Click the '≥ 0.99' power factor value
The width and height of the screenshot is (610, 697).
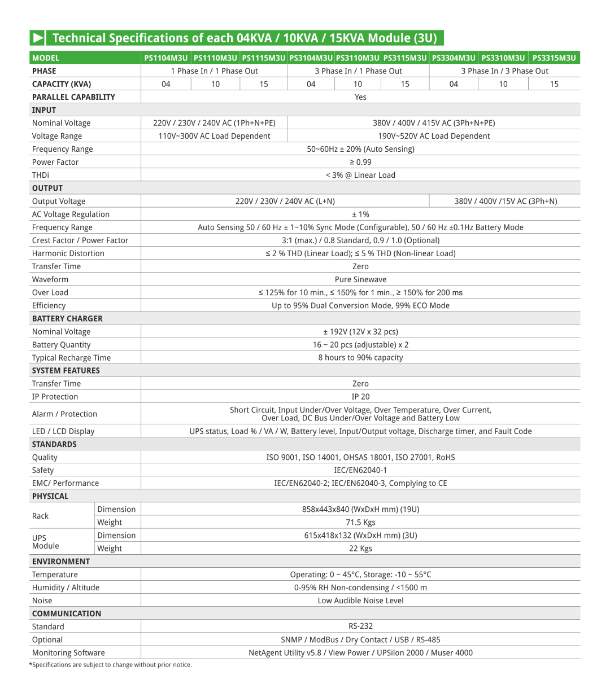coord(360,162)
